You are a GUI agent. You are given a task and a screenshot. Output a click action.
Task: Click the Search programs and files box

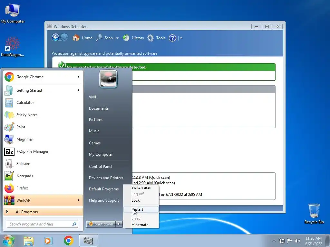[x=42, y=224]
